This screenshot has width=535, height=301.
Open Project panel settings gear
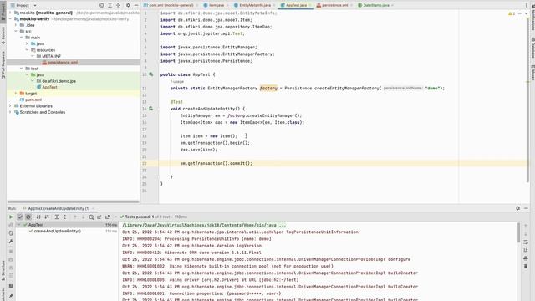click(128, 6)
